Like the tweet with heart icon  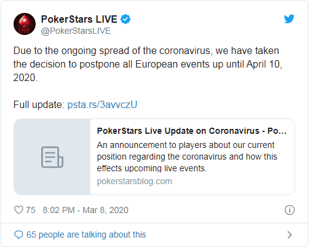(x=18, y=210)
